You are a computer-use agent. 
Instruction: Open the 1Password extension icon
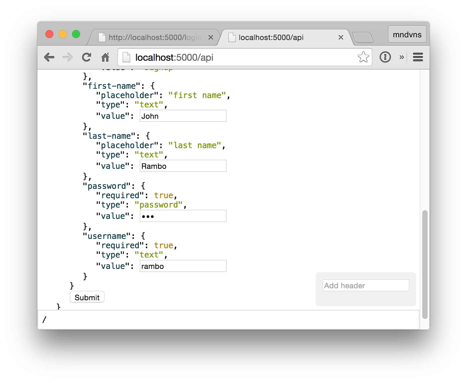click(385, 57)
